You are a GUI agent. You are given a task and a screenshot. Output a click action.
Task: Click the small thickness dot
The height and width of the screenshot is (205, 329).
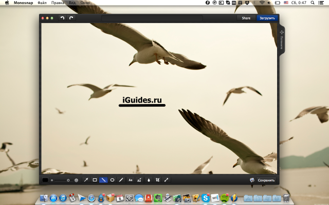(x=52, y=180)
